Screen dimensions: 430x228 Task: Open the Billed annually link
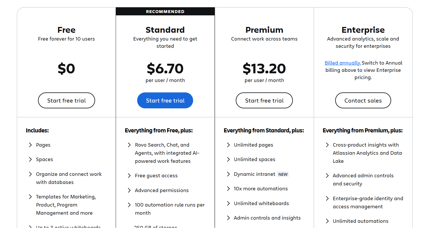pyautogui.click(x=343, y=63)
